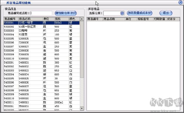This screenshot has height=113, width=184.
Task: Click the 规格 column header
Action: coord(61,19)
